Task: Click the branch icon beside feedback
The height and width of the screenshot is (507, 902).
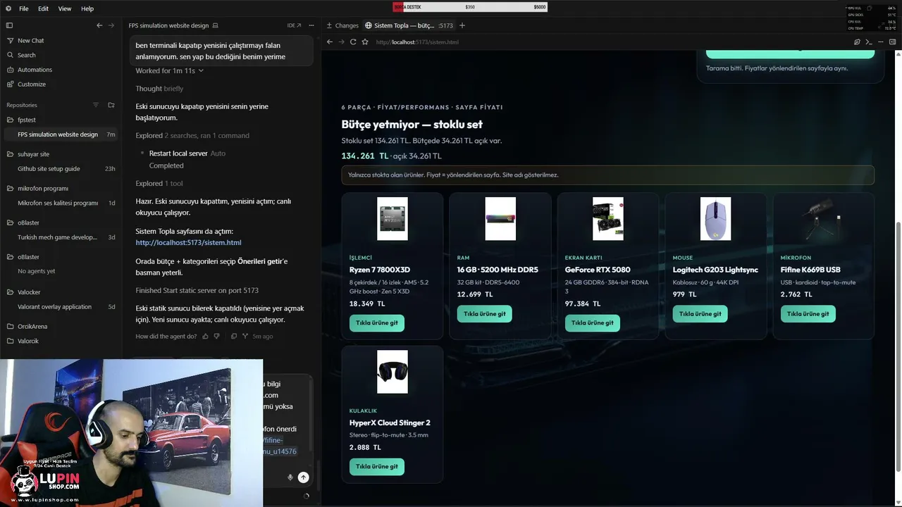Action: coord(245,336)
